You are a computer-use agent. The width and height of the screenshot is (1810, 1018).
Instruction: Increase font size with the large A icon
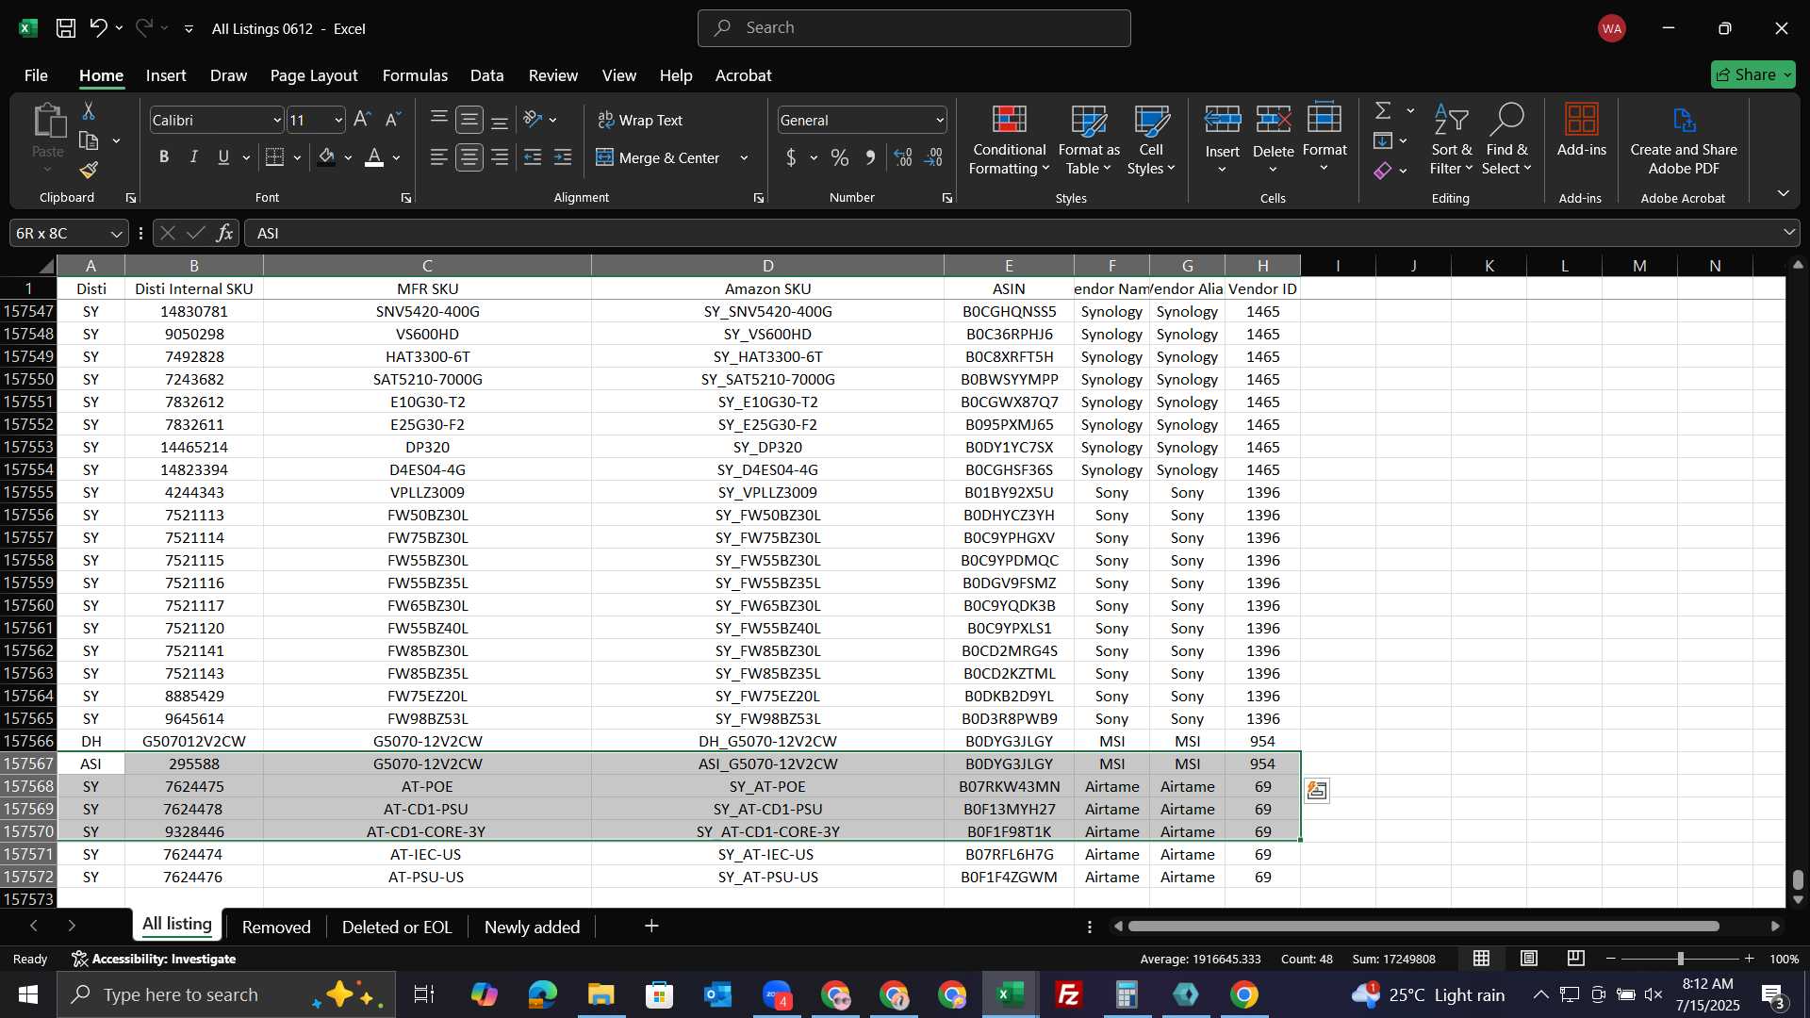(362, 120)
